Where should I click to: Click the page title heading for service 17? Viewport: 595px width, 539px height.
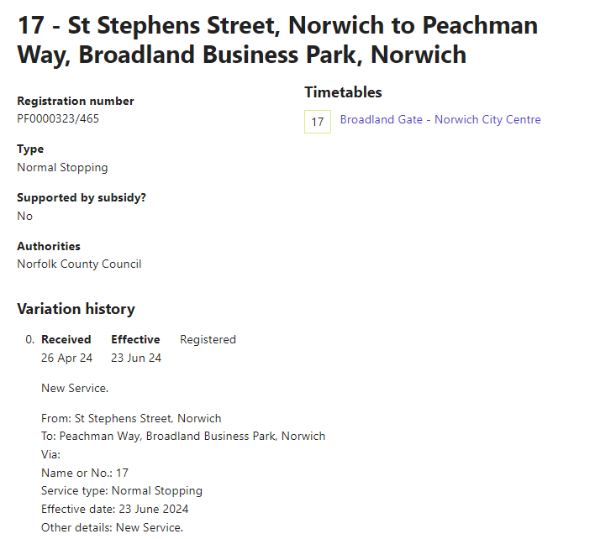277,40
